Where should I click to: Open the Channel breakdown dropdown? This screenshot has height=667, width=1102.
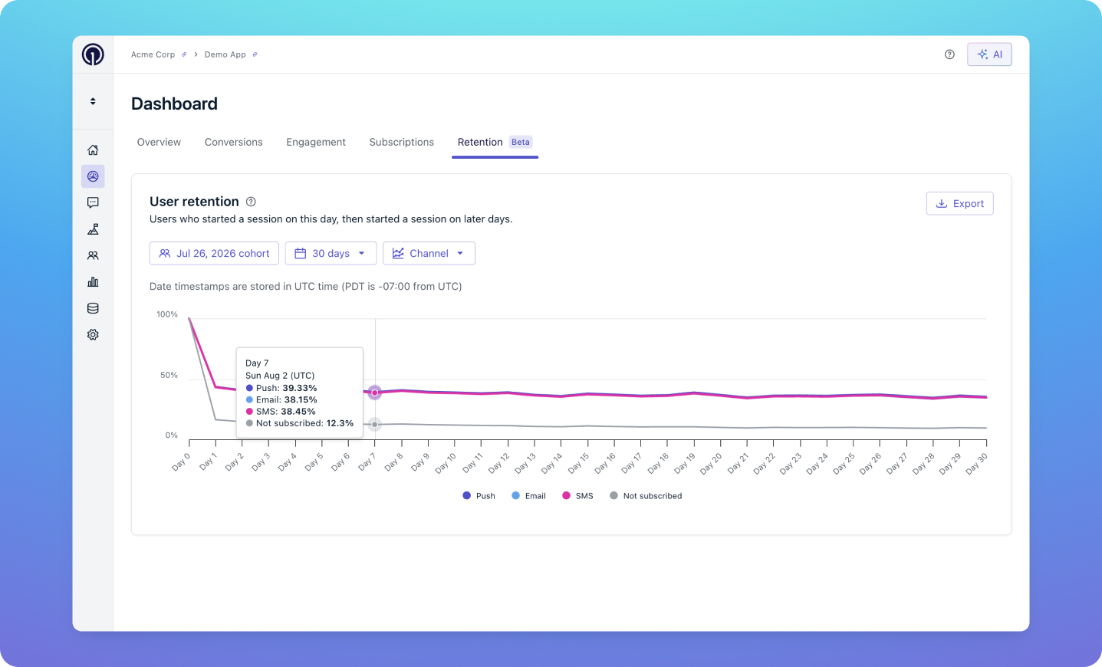pos(429,254)
